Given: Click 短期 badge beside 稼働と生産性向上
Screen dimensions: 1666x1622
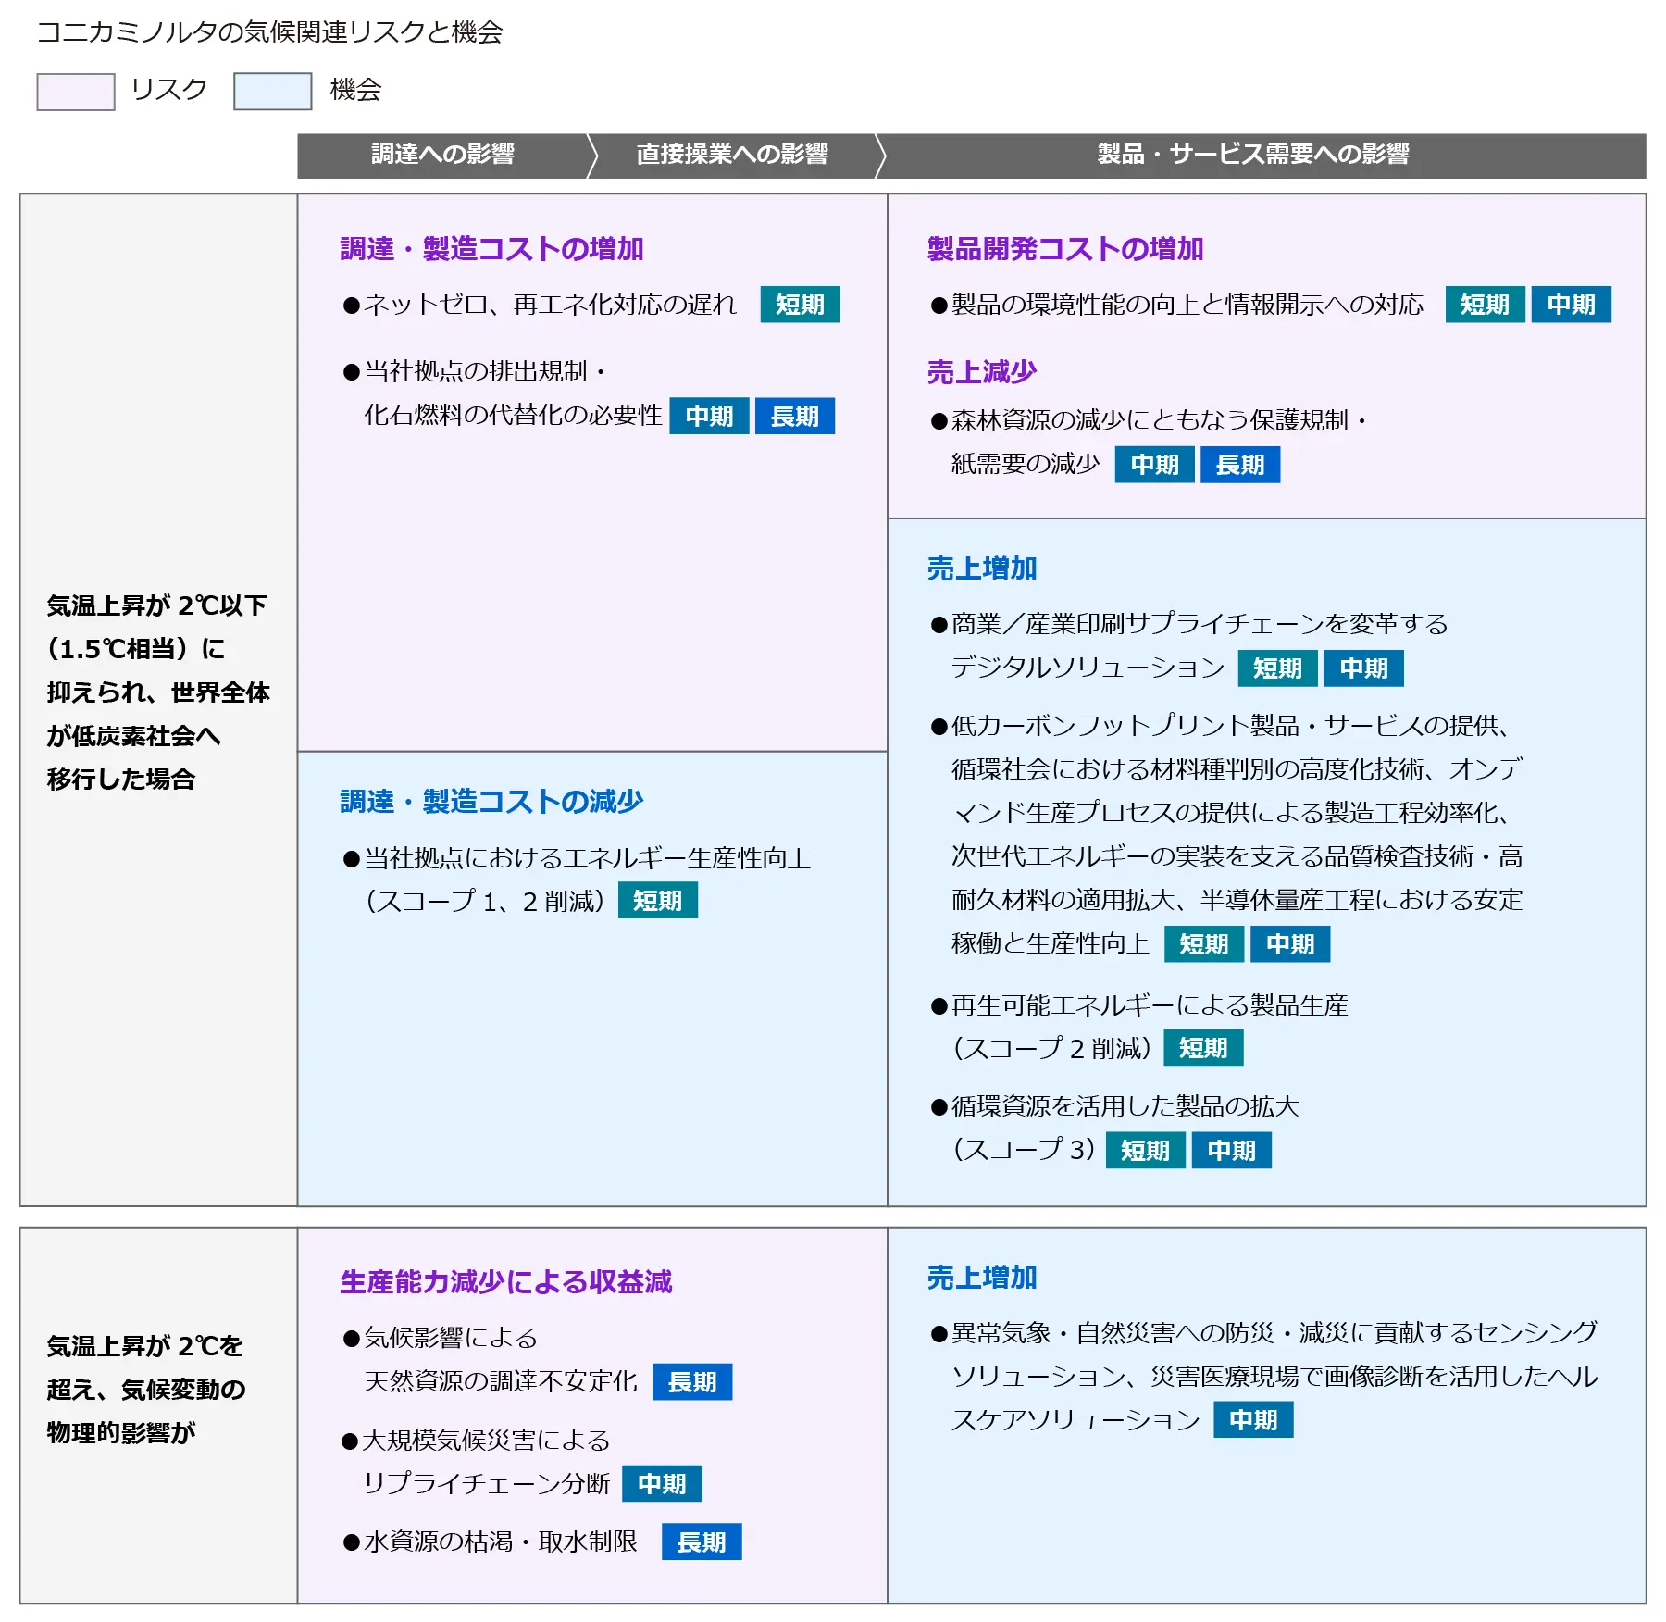Looking at the screenshot, I should click(1203, 944).
